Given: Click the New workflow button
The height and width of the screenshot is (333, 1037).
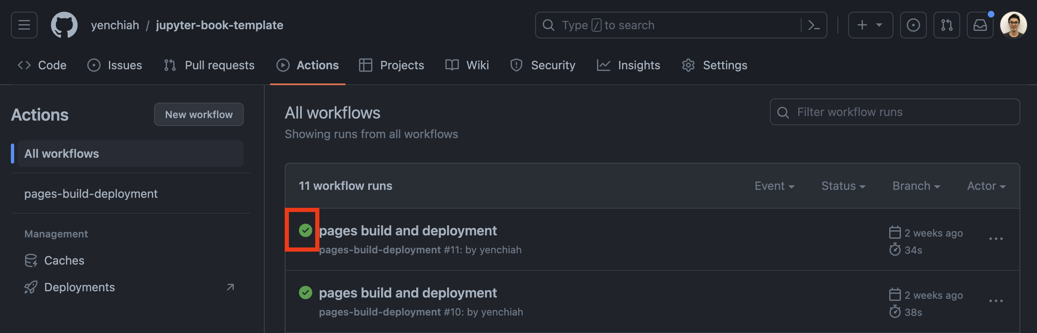Looking at the screenshot, I should click(199, 114).
